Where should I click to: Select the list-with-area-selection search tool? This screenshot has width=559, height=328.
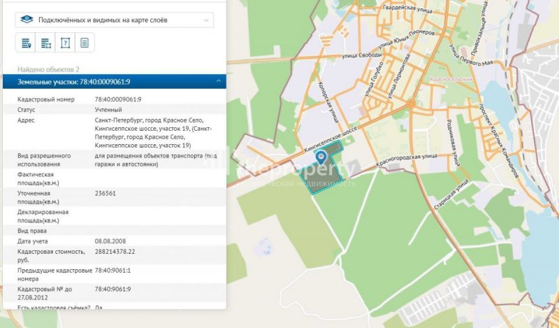(x=45, y=43)
